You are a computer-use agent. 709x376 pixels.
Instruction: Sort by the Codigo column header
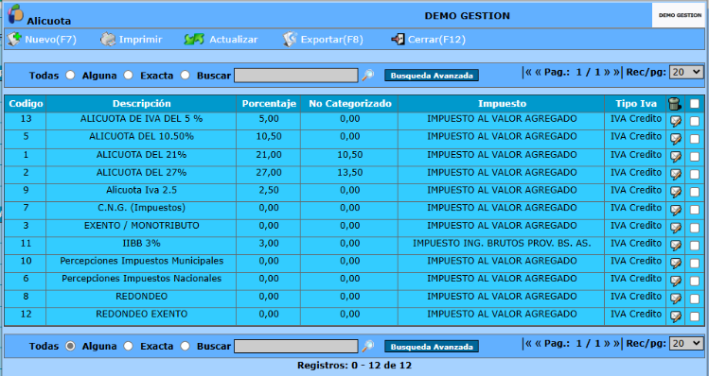26,104
